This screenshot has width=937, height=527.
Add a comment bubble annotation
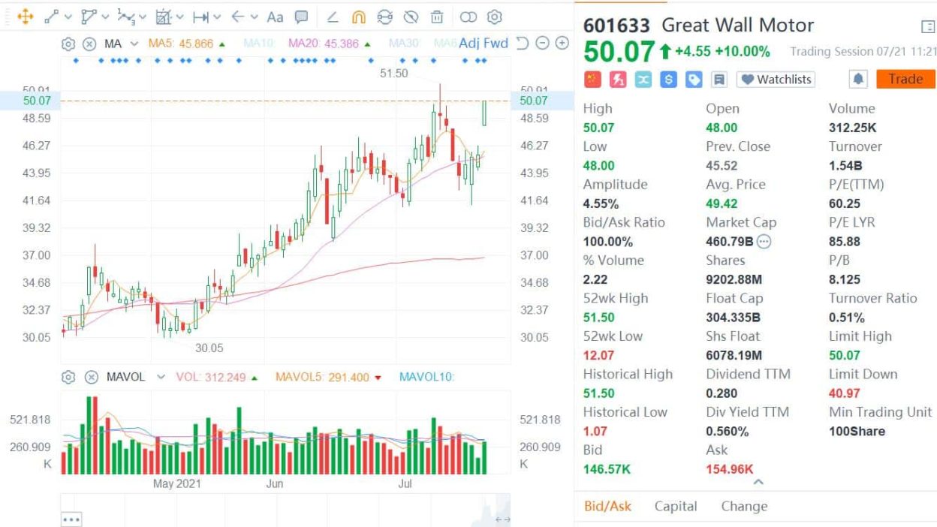click(301, 17)
